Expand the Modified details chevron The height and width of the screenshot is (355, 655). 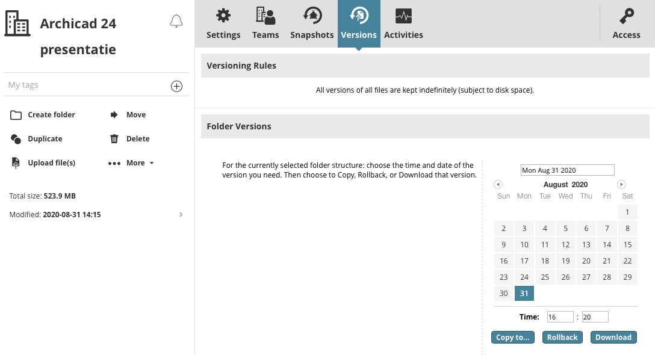point(181,215)
